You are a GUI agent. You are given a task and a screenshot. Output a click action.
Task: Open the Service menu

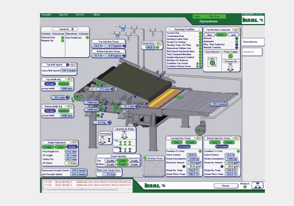pos(80,15)
